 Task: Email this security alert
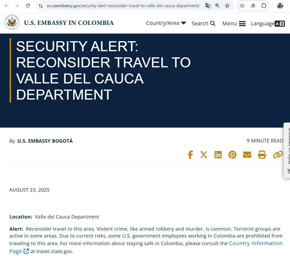point(247,155)
